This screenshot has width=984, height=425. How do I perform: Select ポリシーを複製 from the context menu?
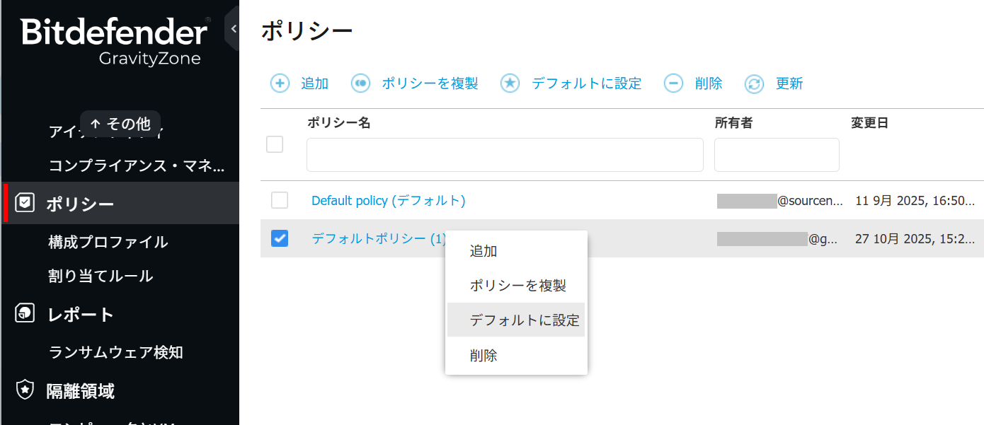(517, 286)
